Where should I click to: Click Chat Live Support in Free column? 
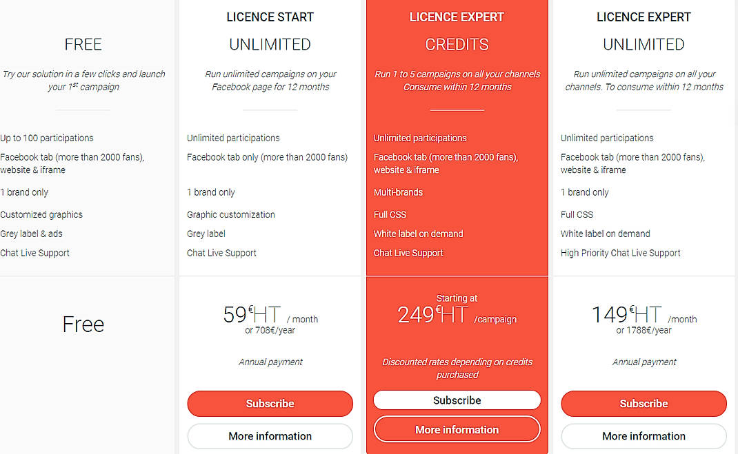click(34, 253)
